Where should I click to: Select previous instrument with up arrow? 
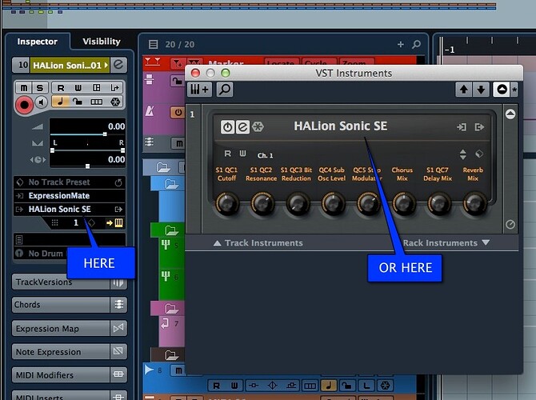[x=463, y=90]
